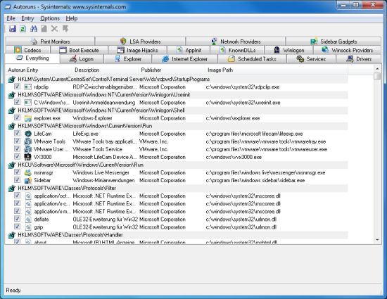Click the Delete X toolbar icon
The width and height of the screenshot is (387, 299).
point(54,29)
